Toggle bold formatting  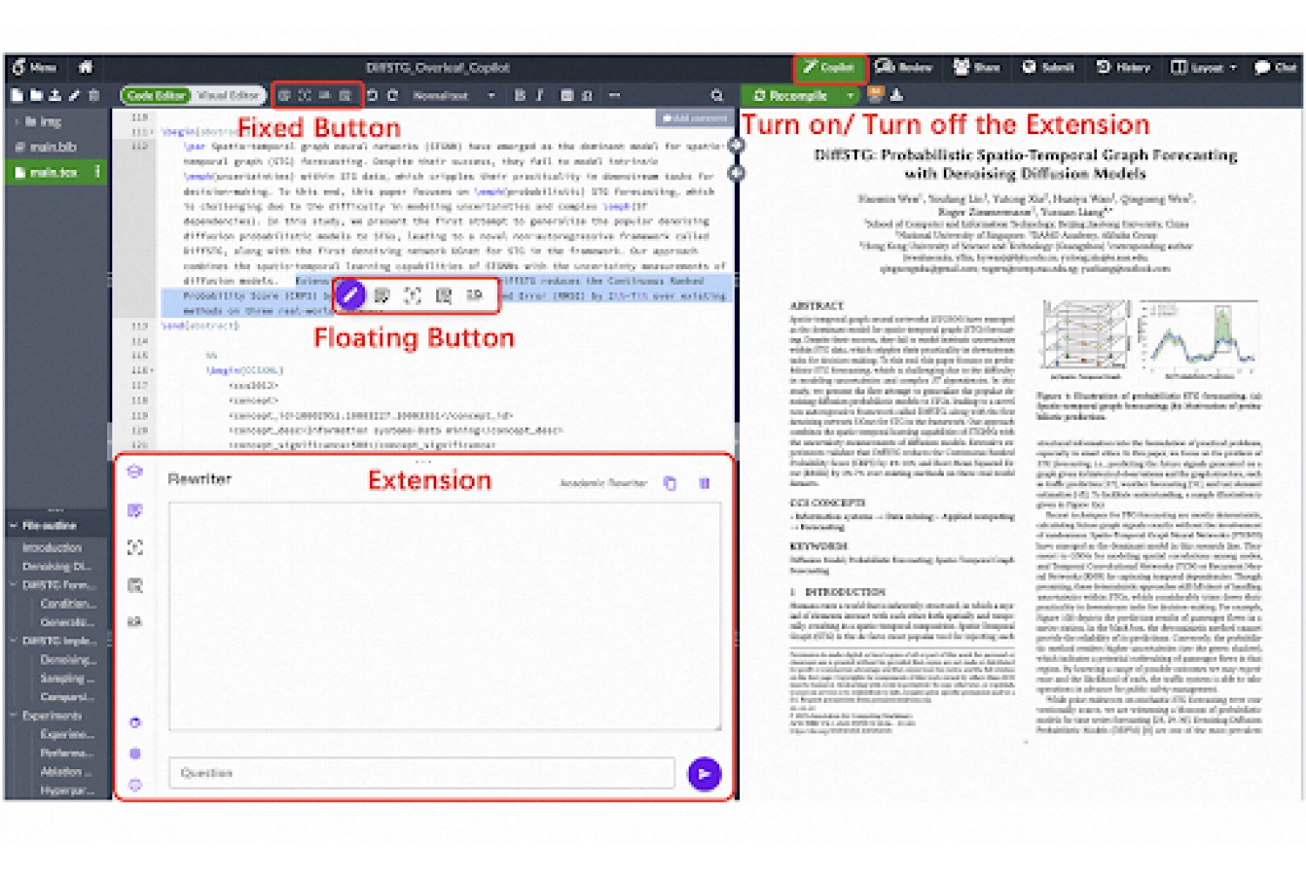520,95
